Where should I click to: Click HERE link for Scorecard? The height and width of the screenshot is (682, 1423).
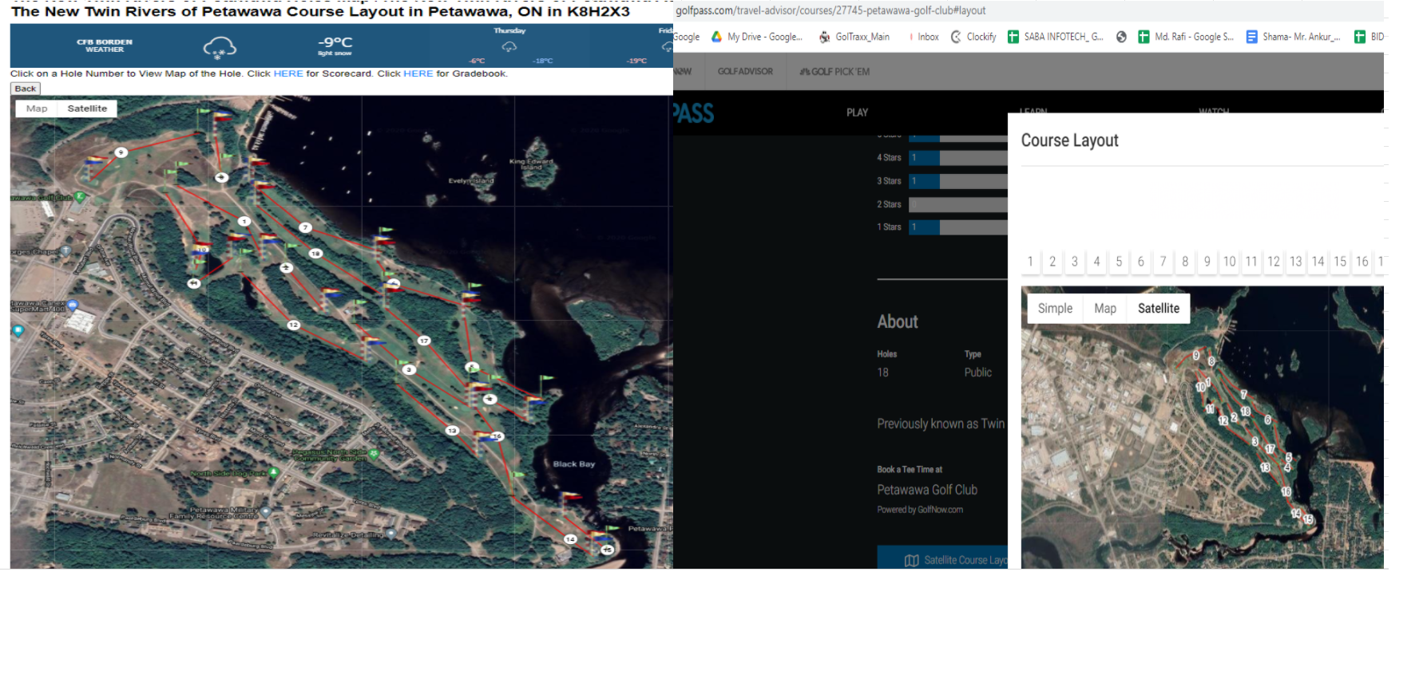[288, 73]
